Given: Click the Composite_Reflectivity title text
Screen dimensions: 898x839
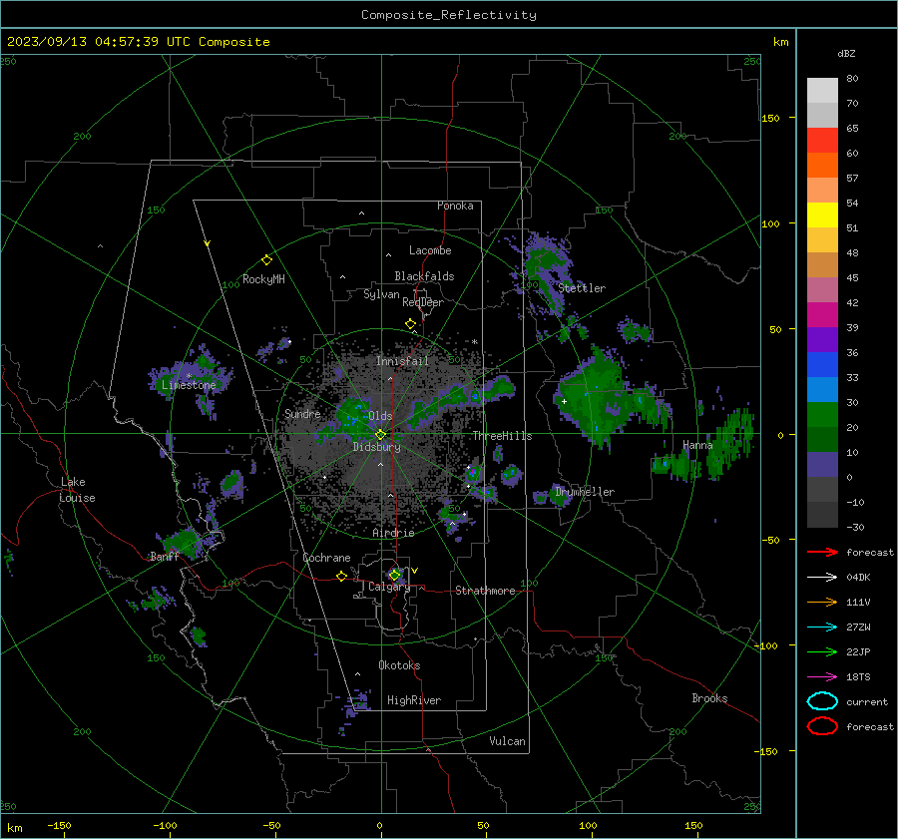Looking at the screenshot, I should pos(449,15).
